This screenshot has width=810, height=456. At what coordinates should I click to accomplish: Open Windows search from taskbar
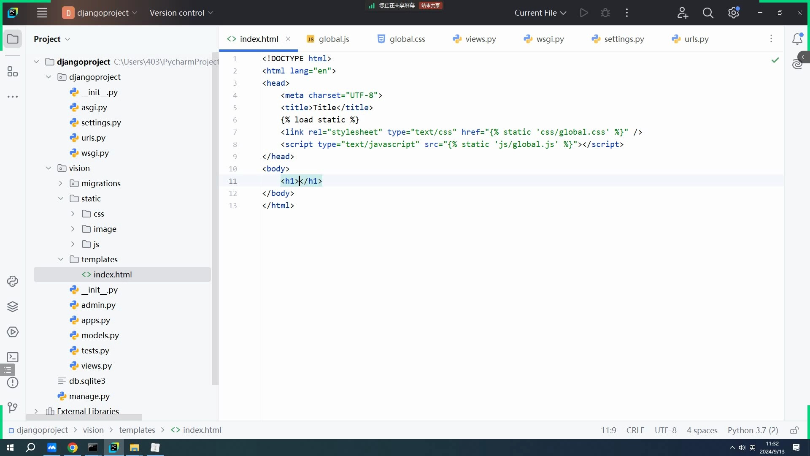[30, 448]
